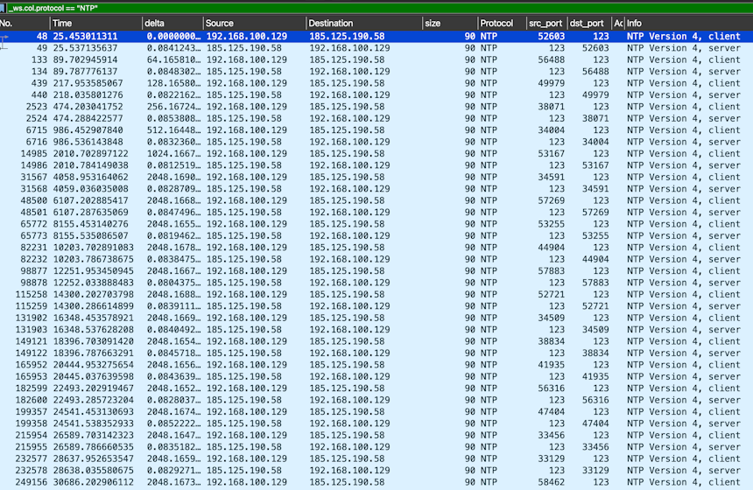Click the delta value 64.165810… cell
Viewport: 753px width, 490px height.
pyautogui.click(x=173, y=59)
